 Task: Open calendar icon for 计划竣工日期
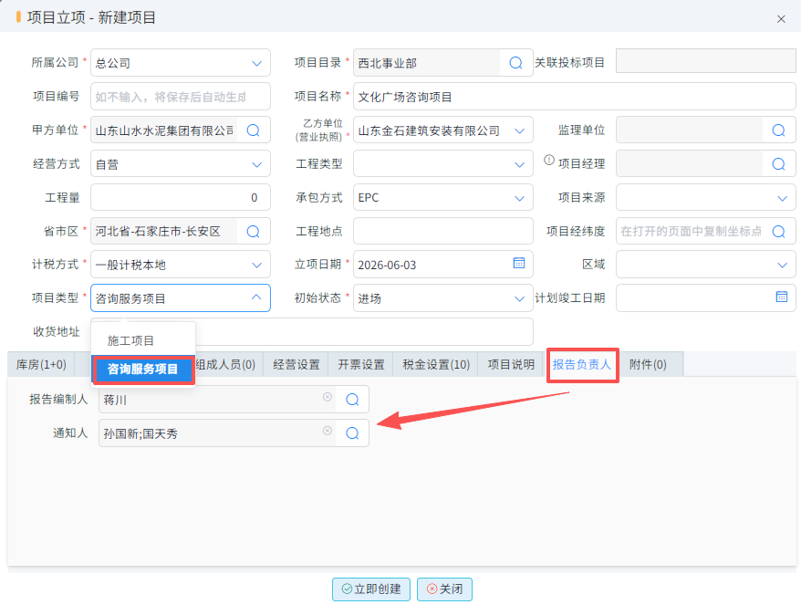pos(782,297)
